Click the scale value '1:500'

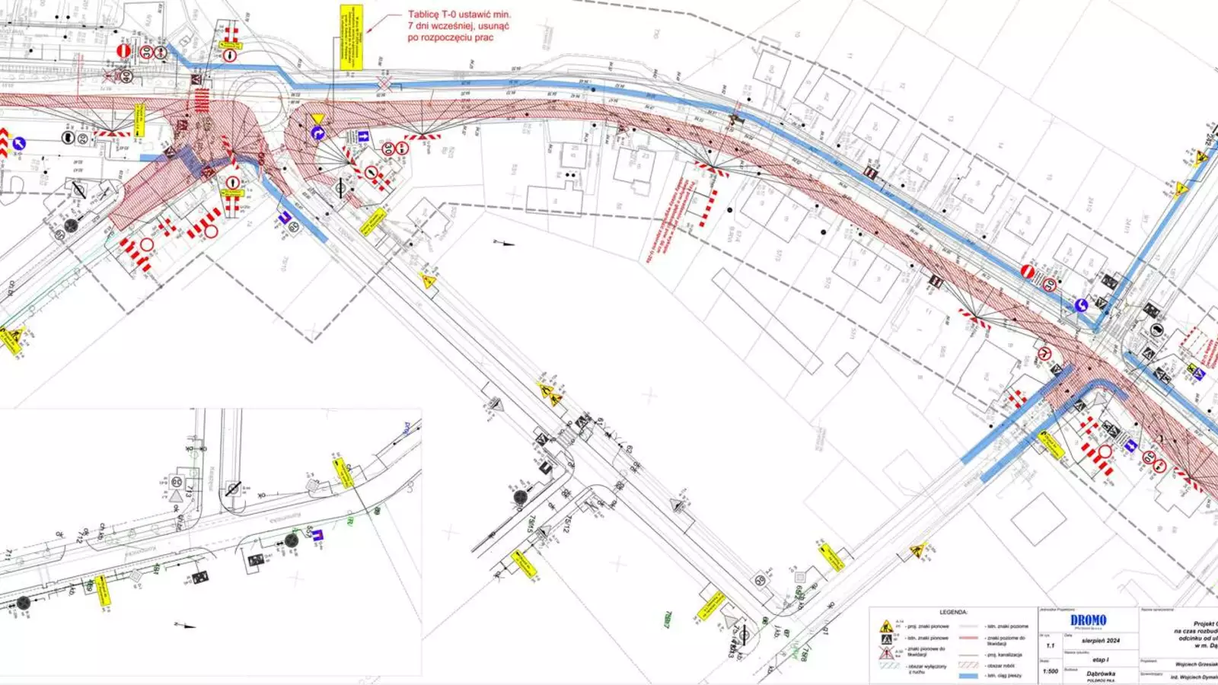click(1051, 671)
